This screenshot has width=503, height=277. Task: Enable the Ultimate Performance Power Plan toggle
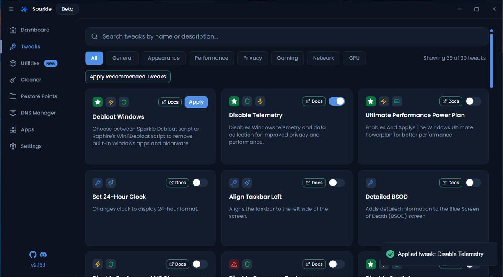coord(473,101)
